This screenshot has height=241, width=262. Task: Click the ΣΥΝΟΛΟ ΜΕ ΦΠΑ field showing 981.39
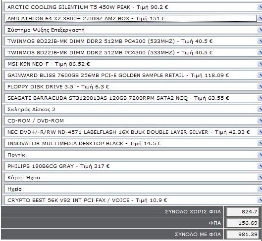click(x=243, y=234)
